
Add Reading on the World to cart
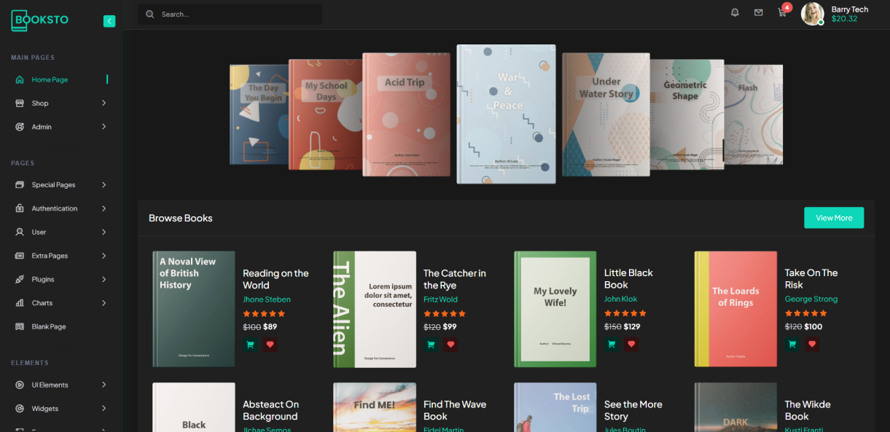tap(250, 345)
